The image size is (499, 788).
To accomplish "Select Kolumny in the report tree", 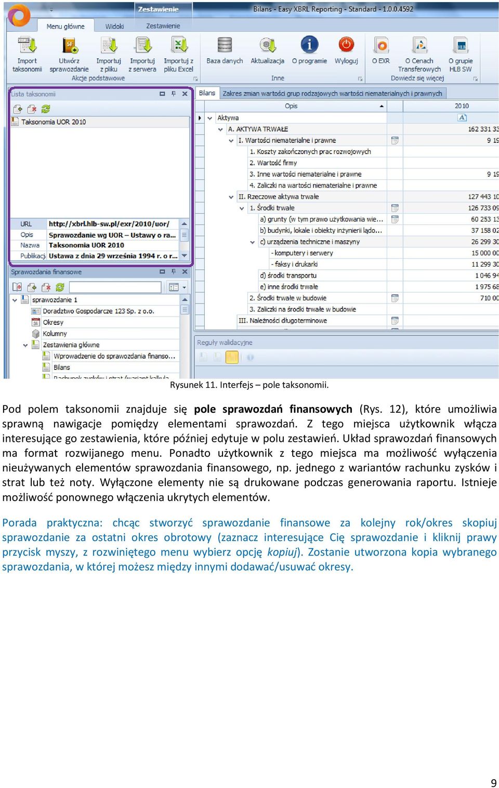I will tap(55, 334).
